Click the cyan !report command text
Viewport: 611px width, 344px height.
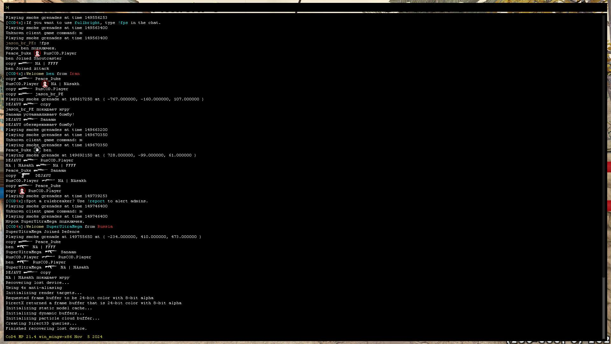click(x=96, y=201)
